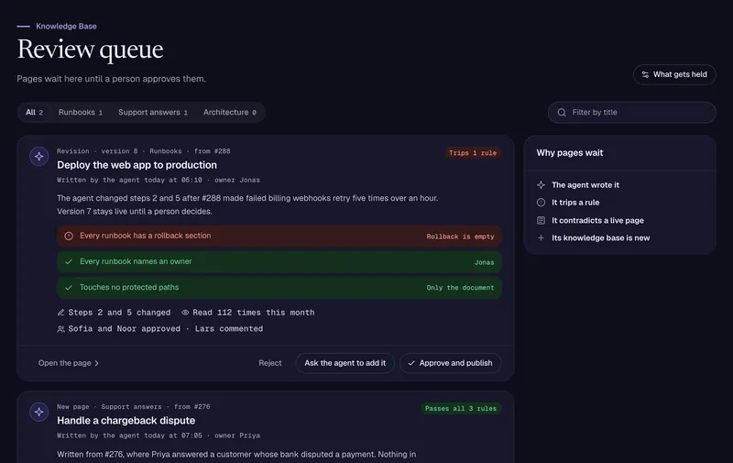The height and width of the screenshot is (463, 733).
Task: Click the sparkle icon beside The agent wrote it
Action: point(541,185)
